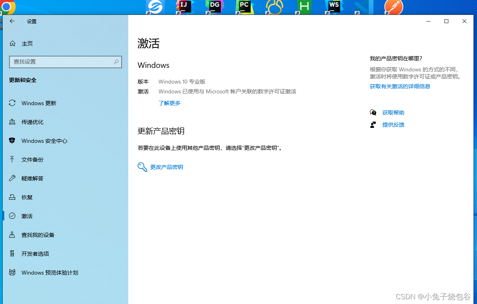Open 开发者选项 developer options
Screen dimensions: 477x304
pyautogui.click(x=65, y=254)
